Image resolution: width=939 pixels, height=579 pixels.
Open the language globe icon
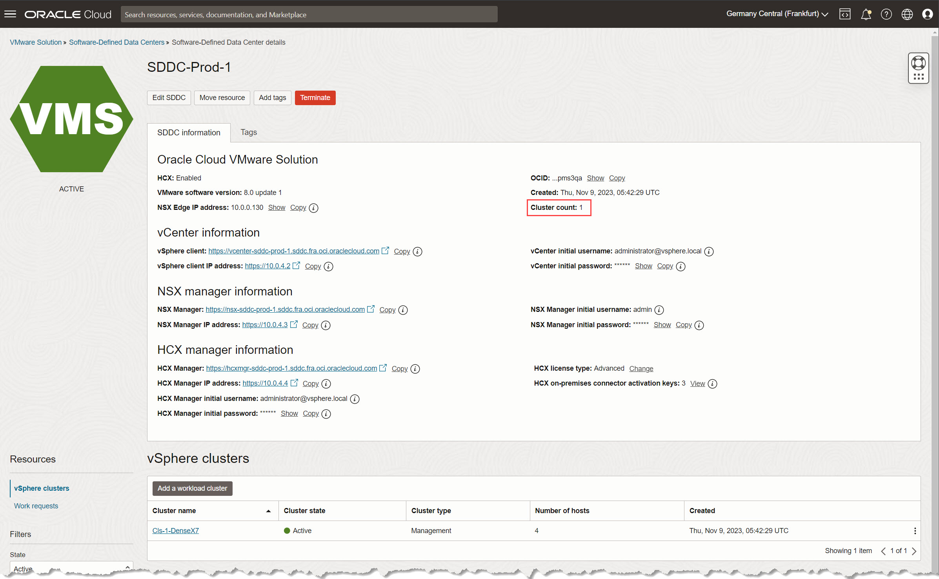click(907, 14)
